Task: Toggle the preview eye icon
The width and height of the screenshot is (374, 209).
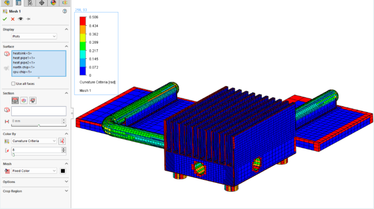Action: pos(20,19)
